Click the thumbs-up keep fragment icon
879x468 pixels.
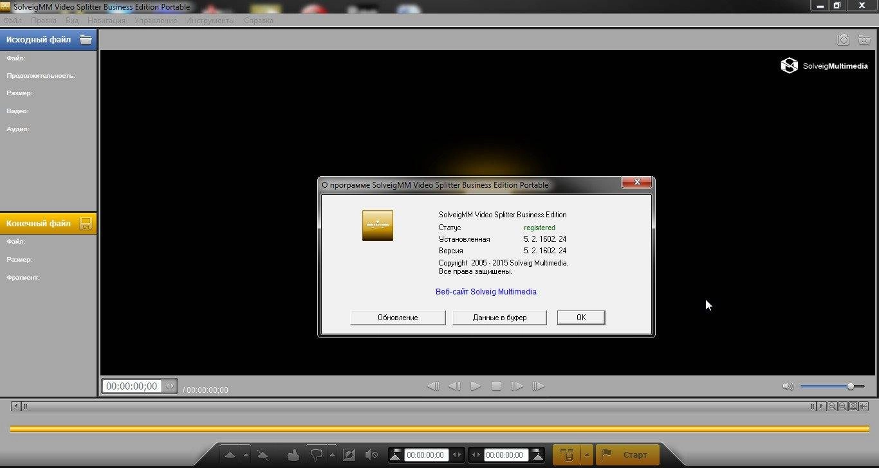(x=293, y=455)
